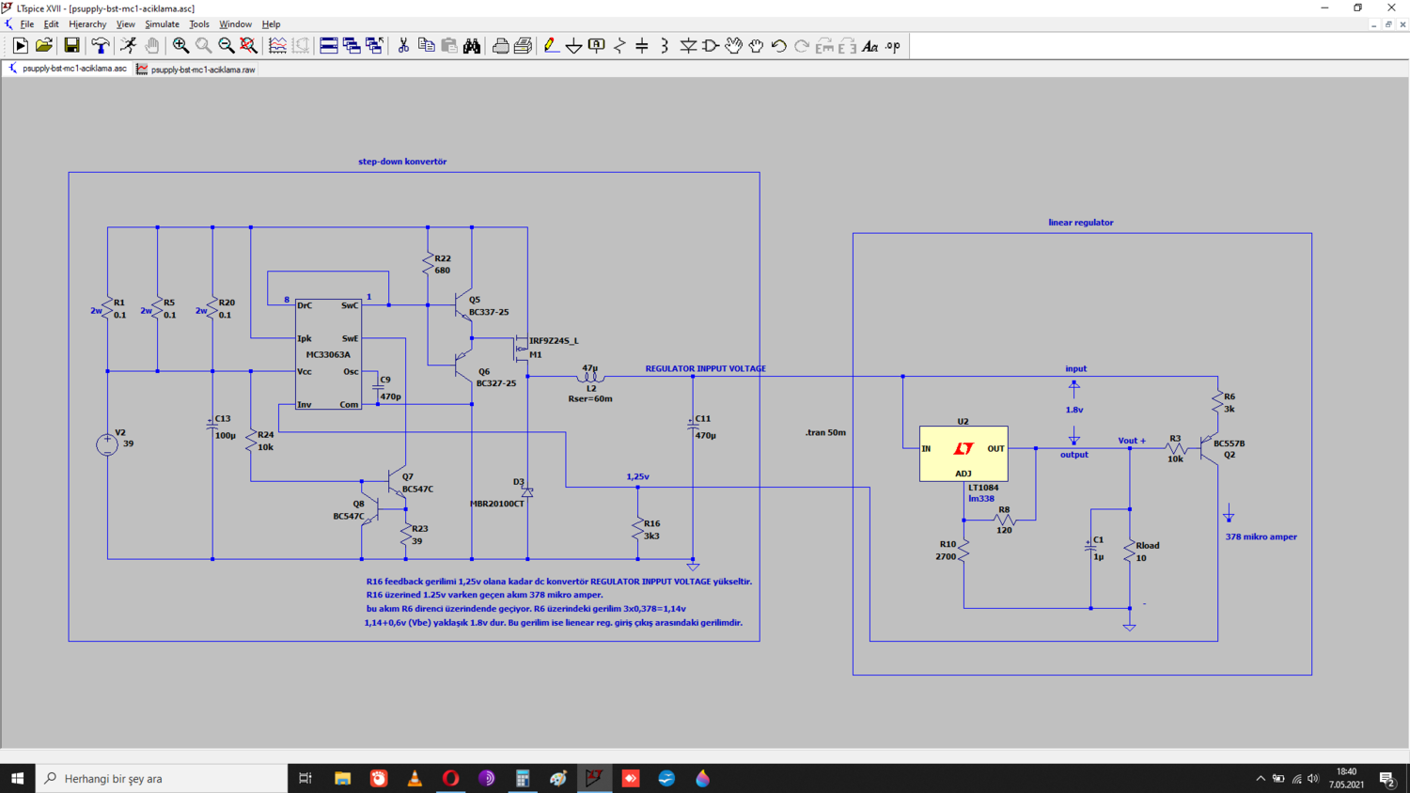
Task: Click the Autorange waveform icon
Action: click(277, 46)
